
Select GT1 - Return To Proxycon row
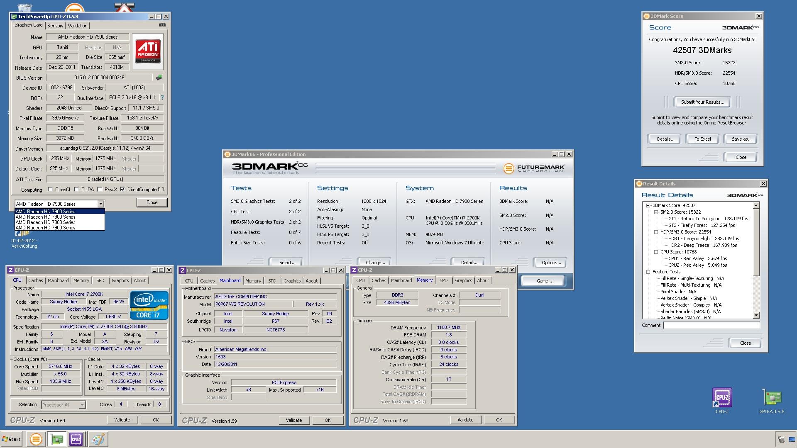pyautogui.click(x=708, y=219)
